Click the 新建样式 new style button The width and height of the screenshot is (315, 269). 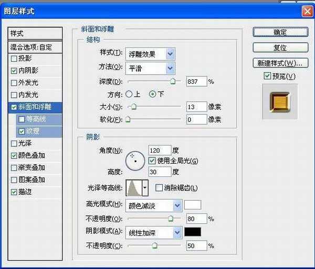[x=280, y=63]
